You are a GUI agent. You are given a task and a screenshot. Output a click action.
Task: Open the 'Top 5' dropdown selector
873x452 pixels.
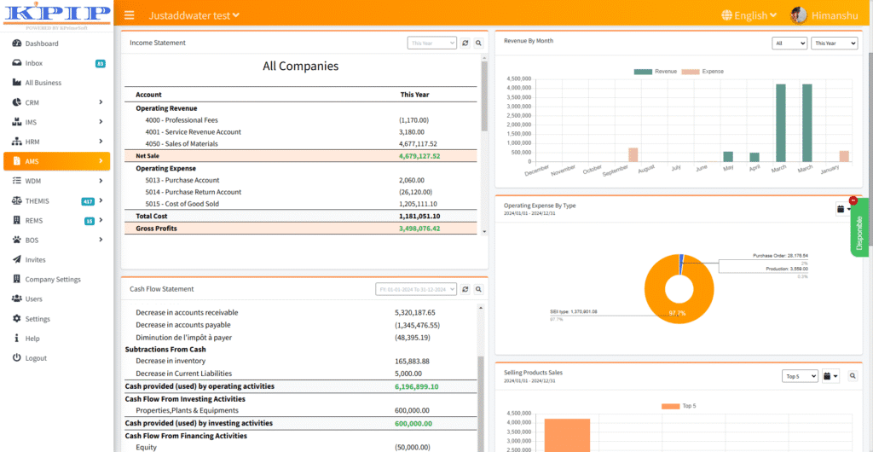click(x=800, y=376)
